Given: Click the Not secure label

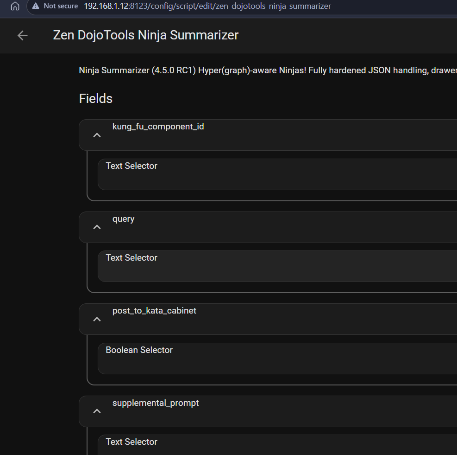Looking at the screenshot, I should click(x=61, y=6).
